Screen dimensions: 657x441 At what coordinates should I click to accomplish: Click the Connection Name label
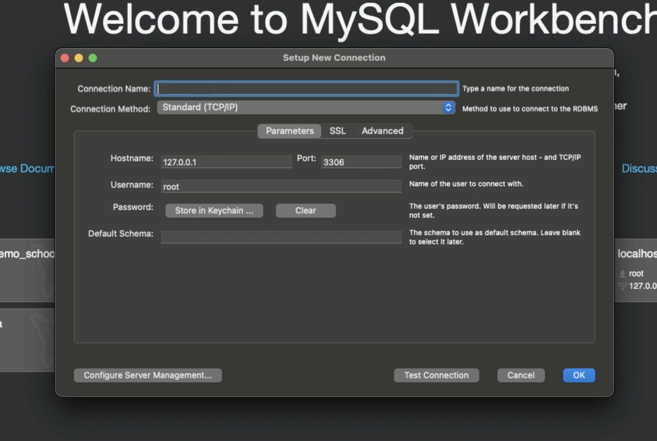coord(114,88)
